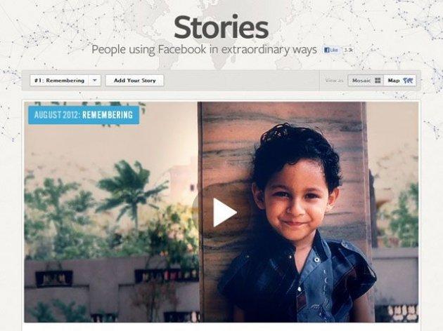Viewport: 443px width, 331px height.
Task: Click the Facebook Like button
Action: coord(331,50)
